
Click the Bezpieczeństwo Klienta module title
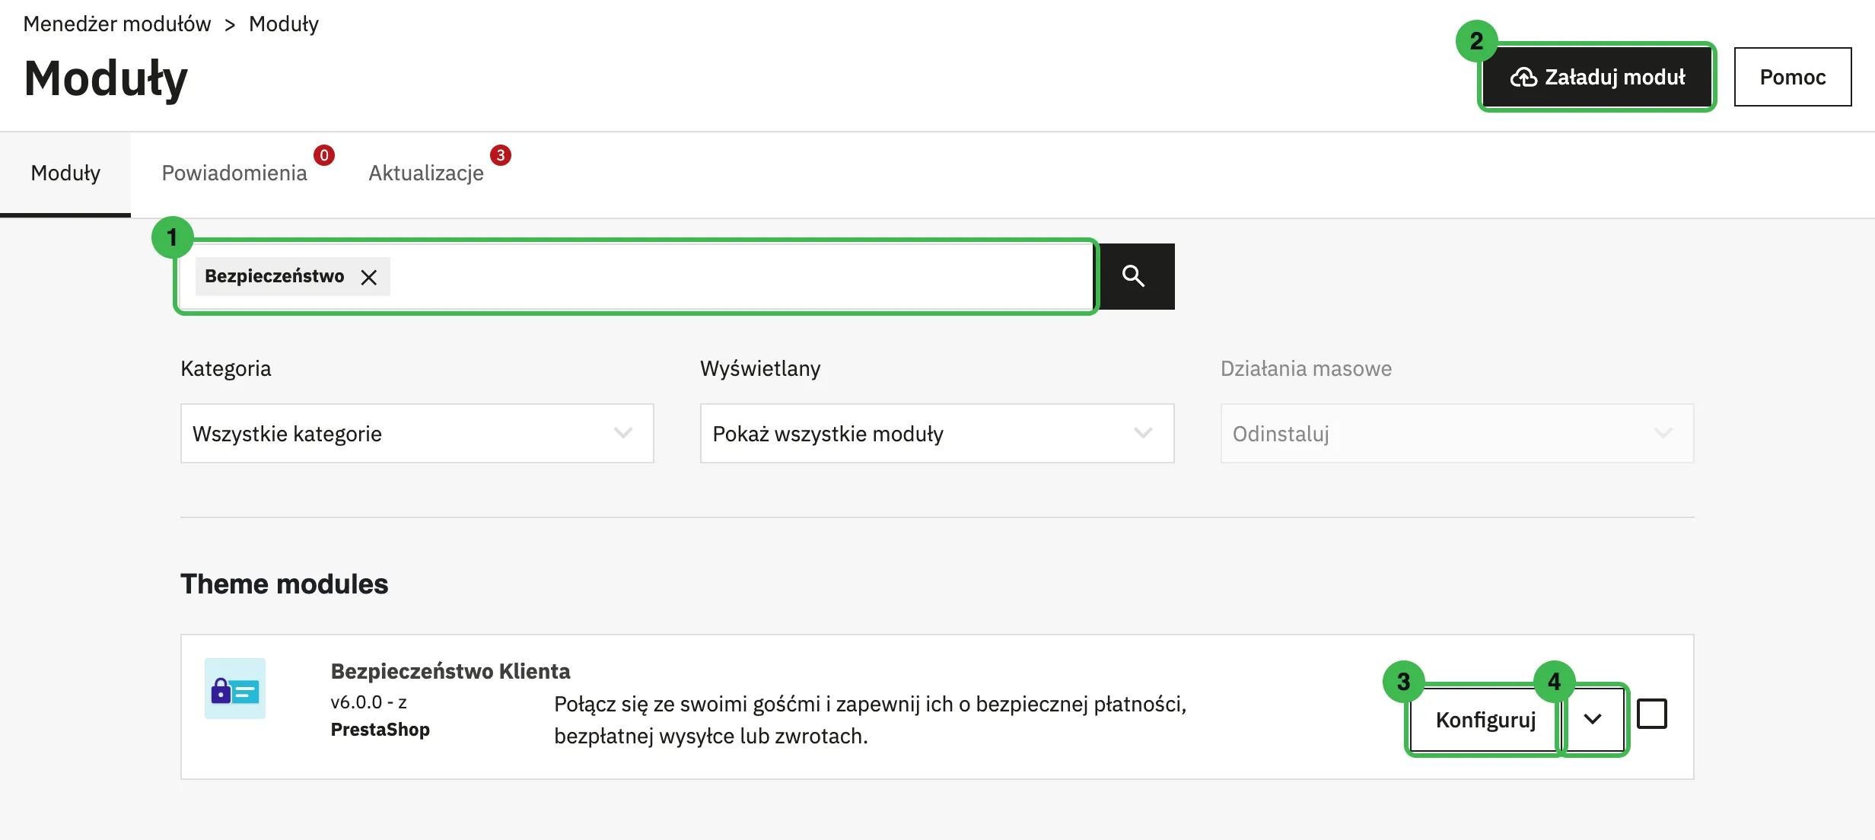click(450, 671)
